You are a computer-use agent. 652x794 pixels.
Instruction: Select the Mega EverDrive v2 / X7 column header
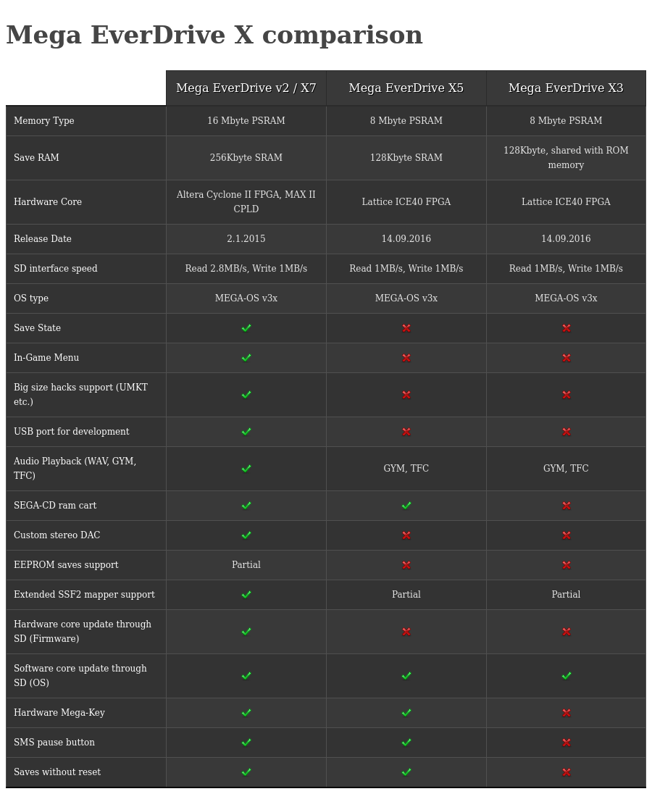coord(246,88)
